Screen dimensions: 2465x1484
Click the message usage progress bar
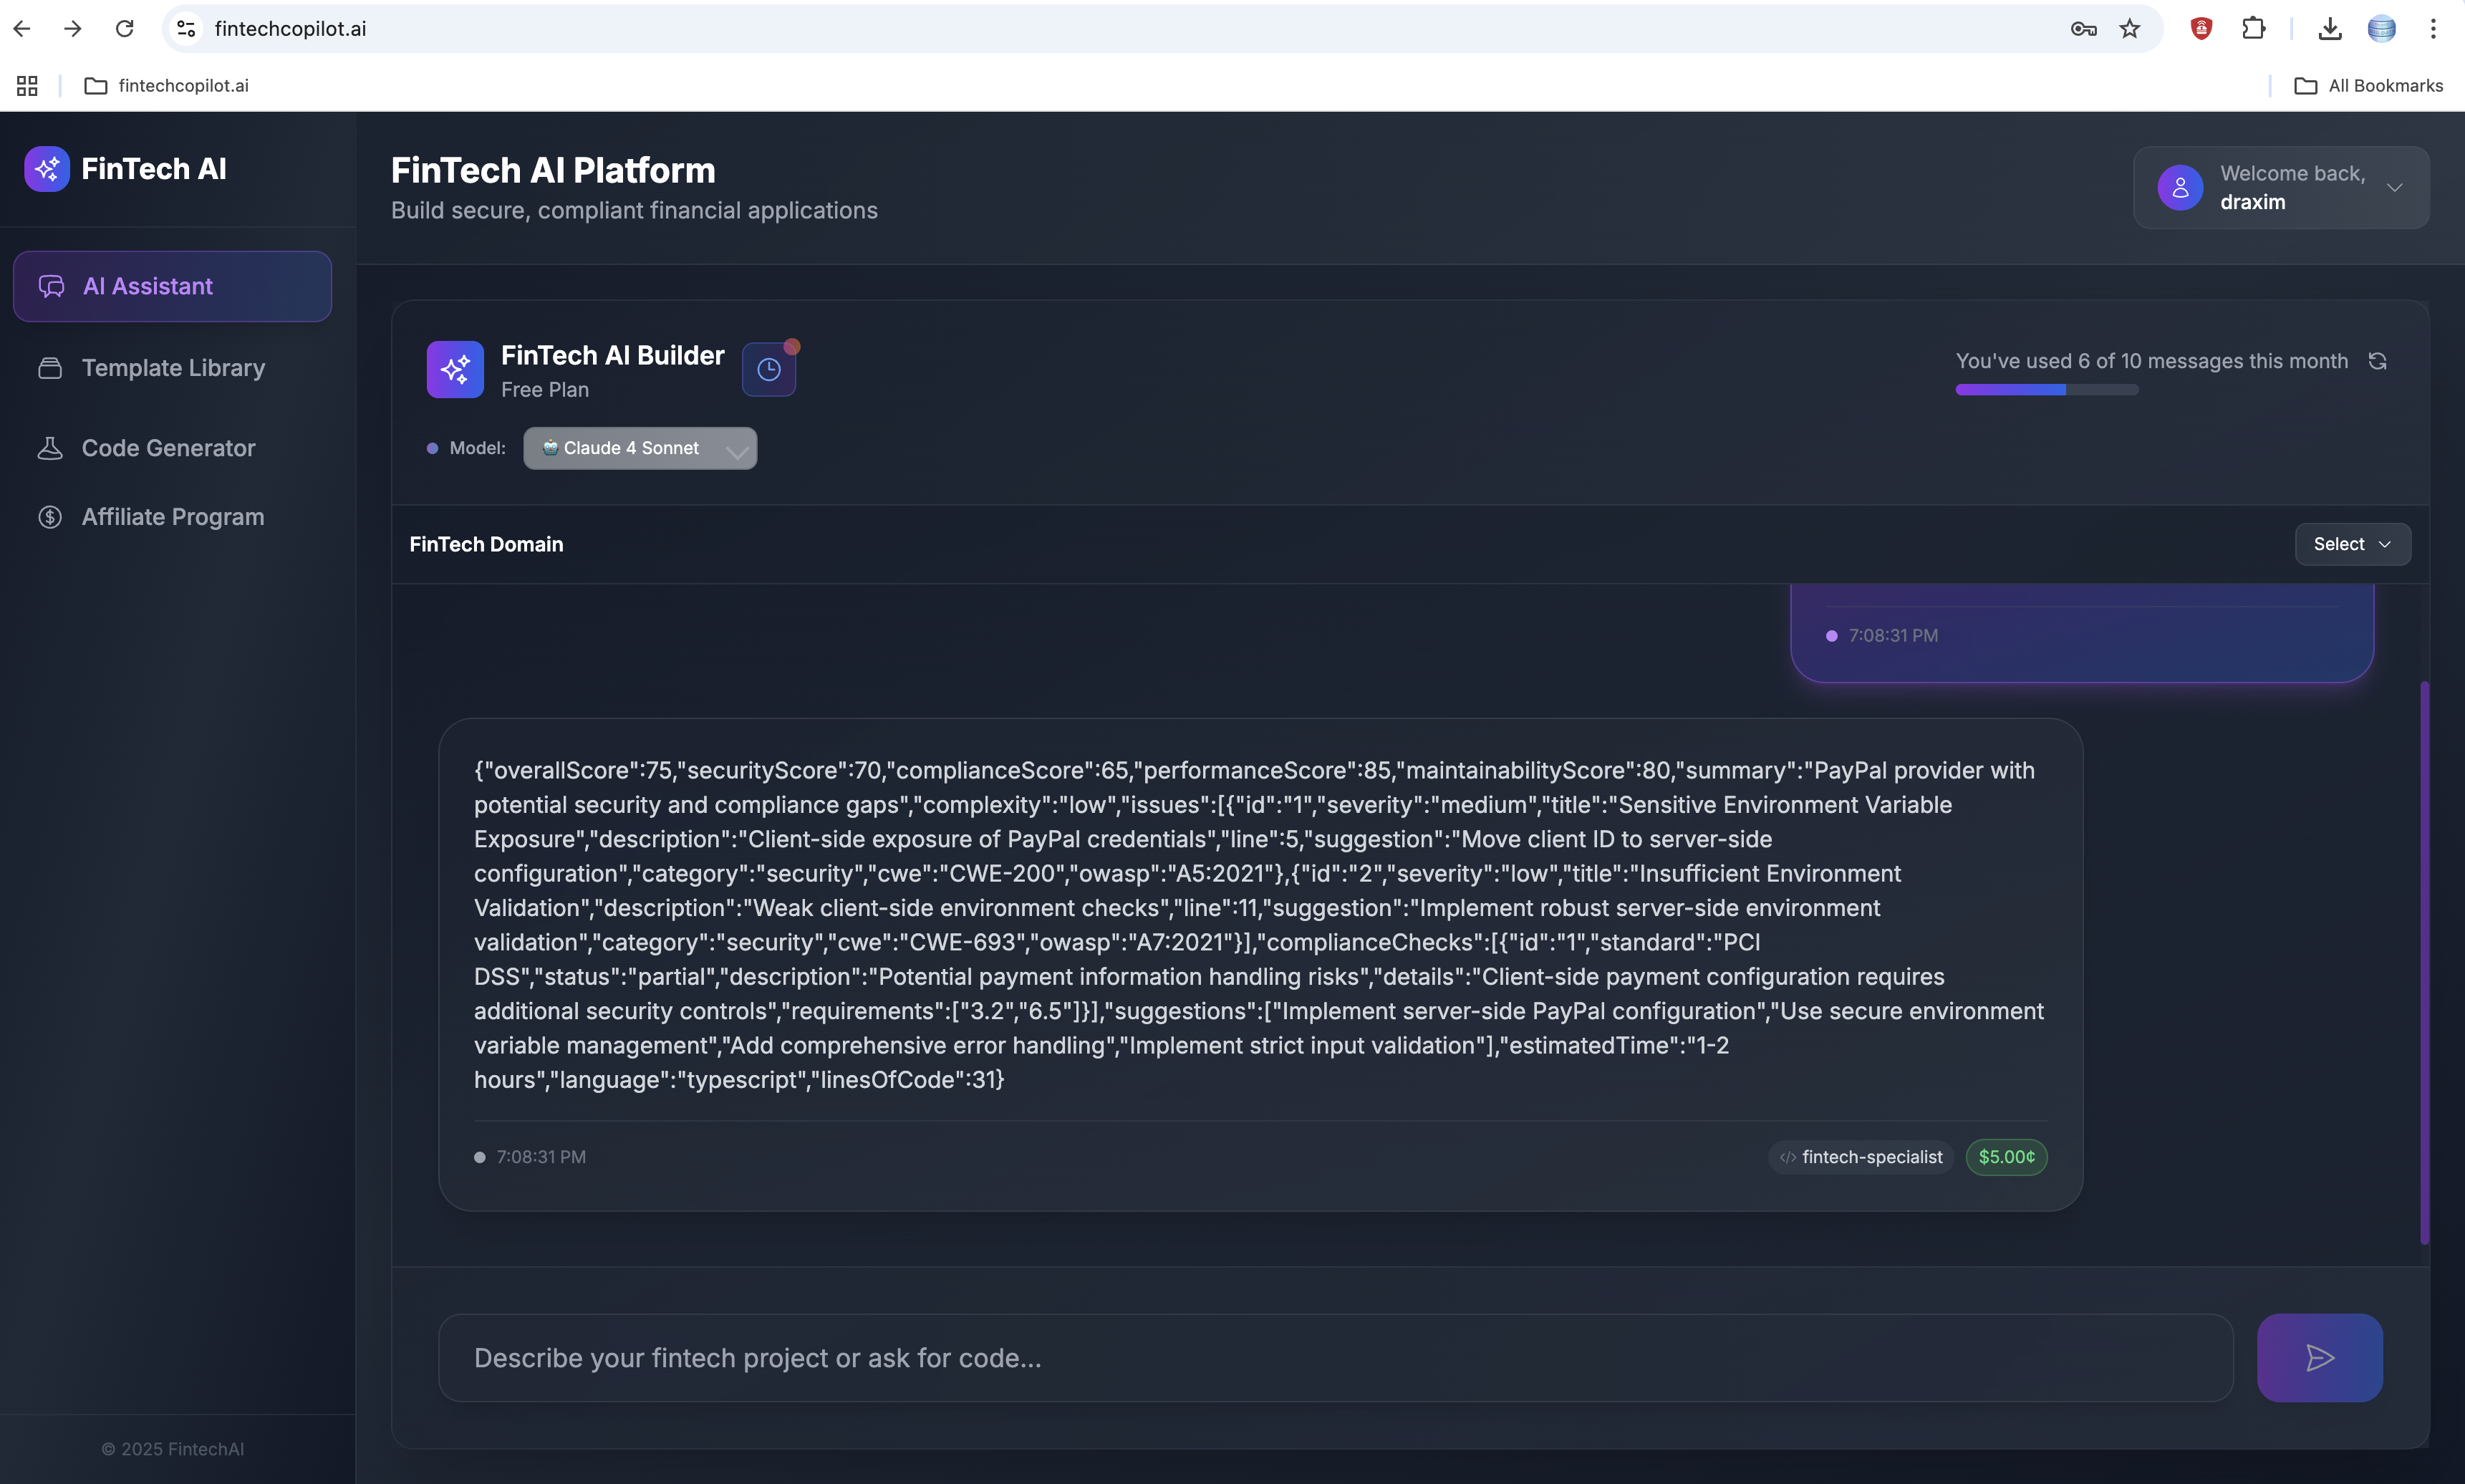click(2045, 390)
